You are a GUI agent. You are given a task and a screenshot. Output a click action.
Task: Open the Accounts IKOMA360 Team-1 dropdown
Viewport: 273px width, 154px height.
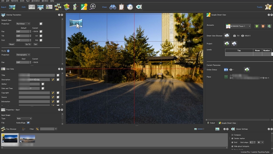click(x=238, y=26)
